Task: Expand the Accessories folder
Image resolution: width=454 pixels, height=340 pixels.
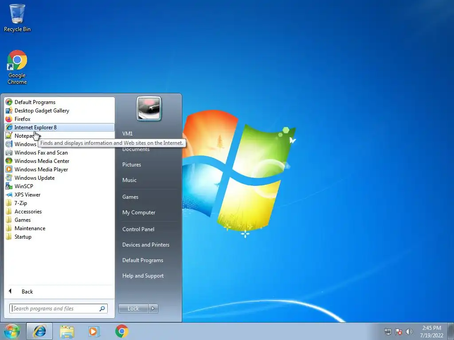Action: (59, 211)
